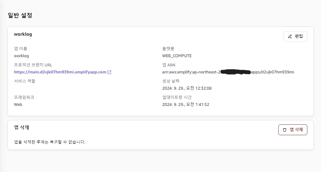Open the main.d2vjk07hm939mi.amplifyapp.com link

[60, 72]
